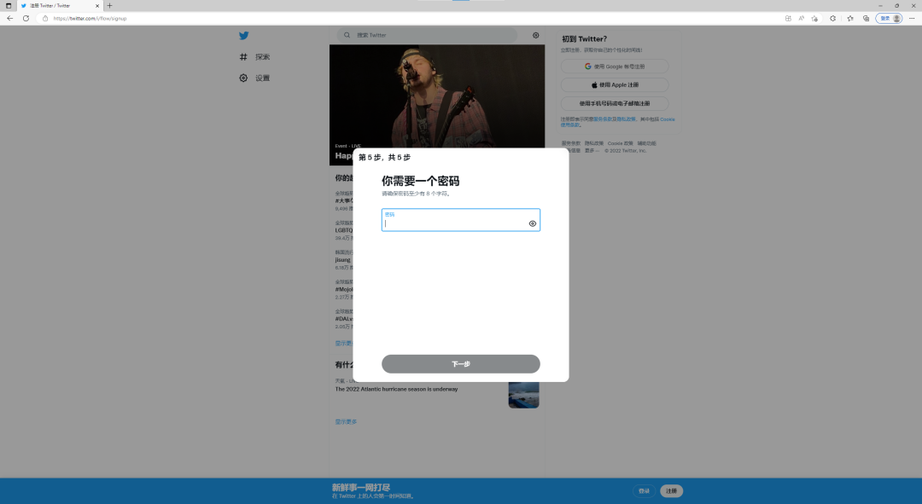The image size is (922, 504).
Task: Add page to favorites star-plus icon
Action: click(814, 18)
